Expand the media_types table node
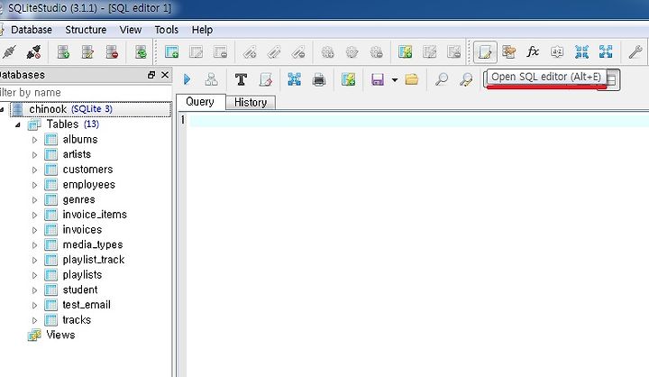Screen dimensions: 649x377 click(x=35, y=245)
